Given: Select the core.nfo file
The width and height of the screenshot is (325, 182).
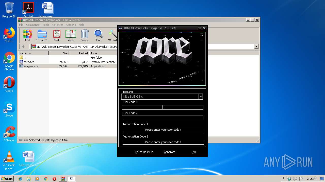Looking at the screenshot, I should click(29, 62).
